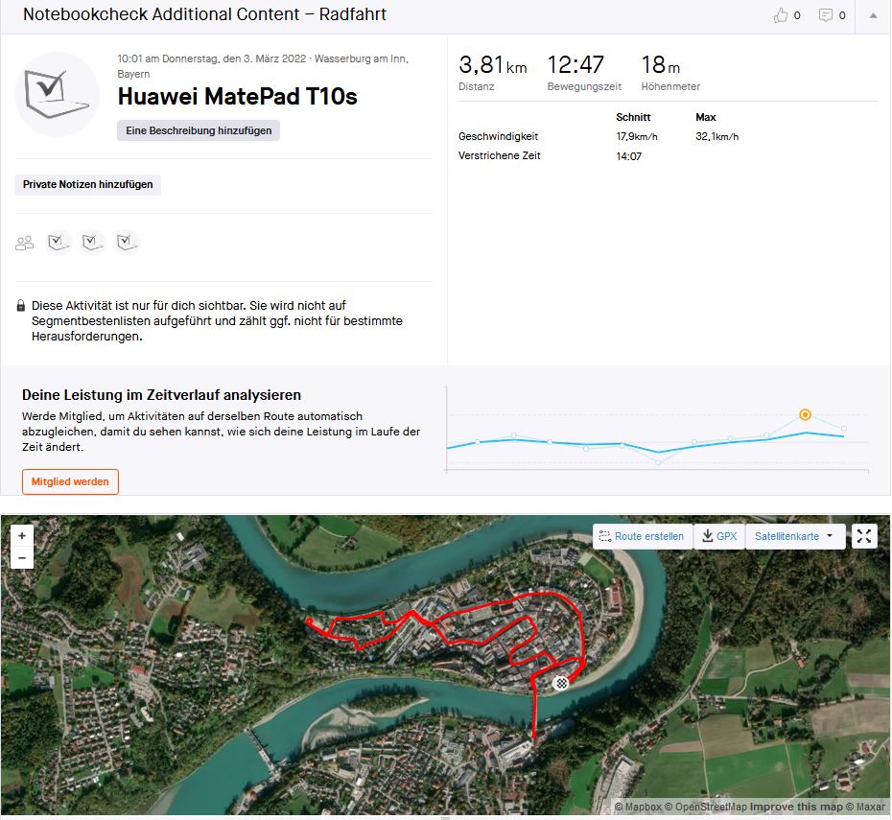This screenshot has height=820, width=892.
Task: Open the middle participant avatar of three
Action: (93, 243)
